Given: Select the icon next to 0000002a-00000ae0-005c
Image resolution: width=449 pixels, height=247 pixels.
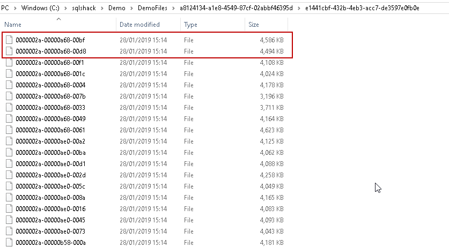Looking at the screenshot, I should click(x=9, y=186).
